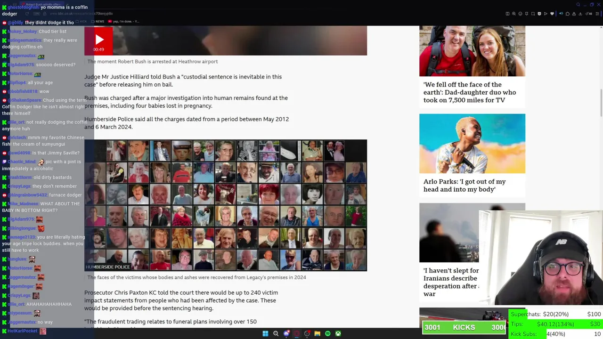The image size is (603, 339).
Task: Click the victims' faces collage image
Action: pos(226,205)
